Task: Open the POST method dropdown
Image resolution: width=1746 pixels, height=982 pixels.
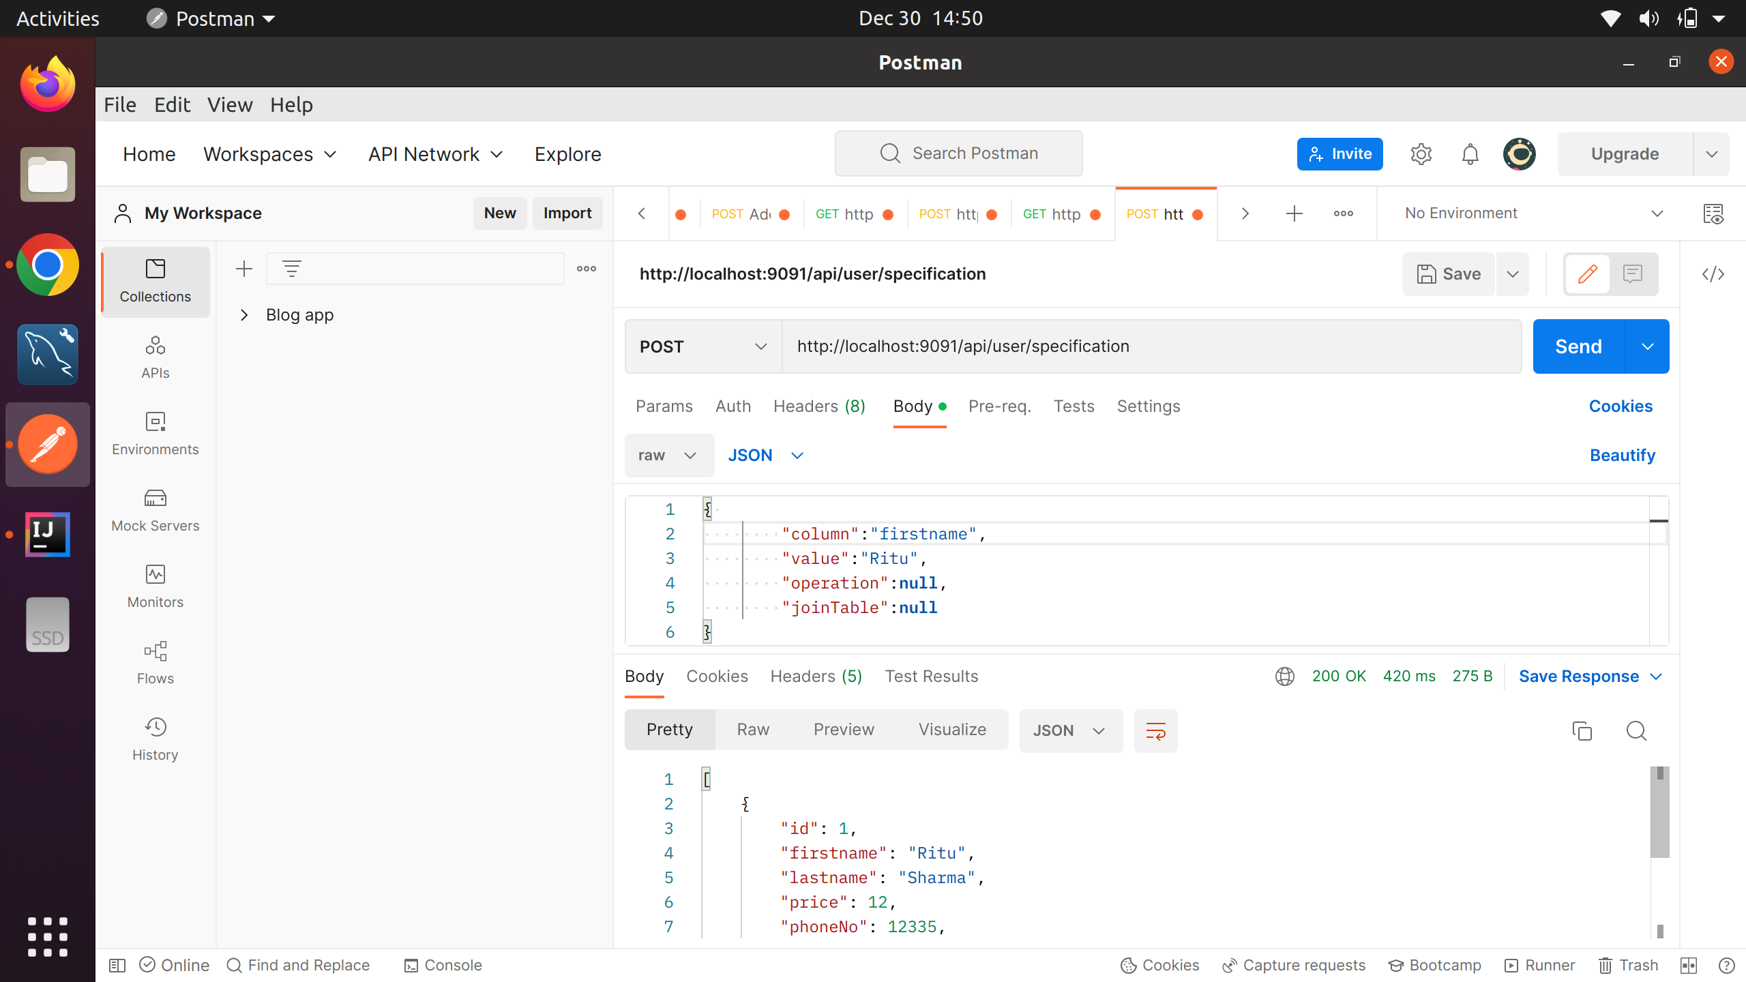Action: pyautogui.click(x=702, y=346)
